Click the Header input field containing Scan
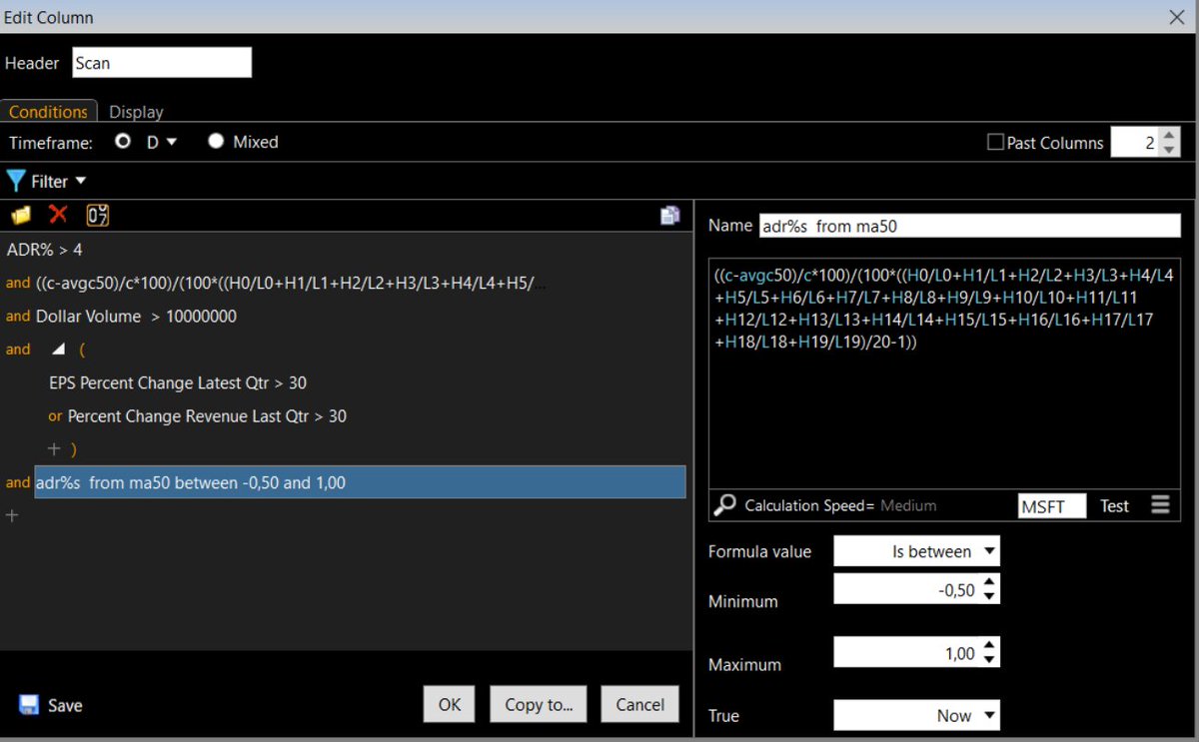 click(x=162, y=63)
